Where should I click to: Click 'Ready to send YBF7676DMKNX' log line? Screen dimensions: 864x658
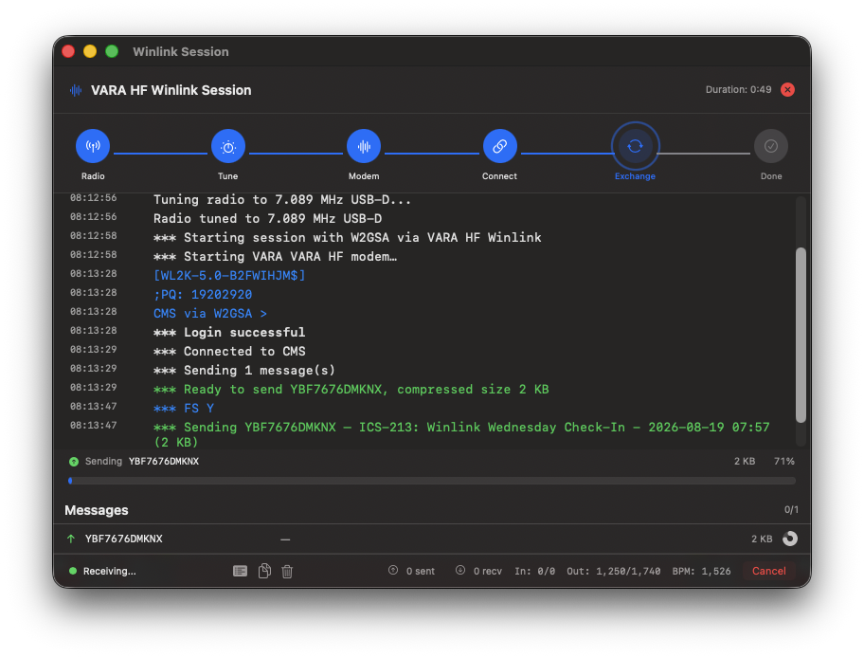pyautogui.click(x=351, y=390)
